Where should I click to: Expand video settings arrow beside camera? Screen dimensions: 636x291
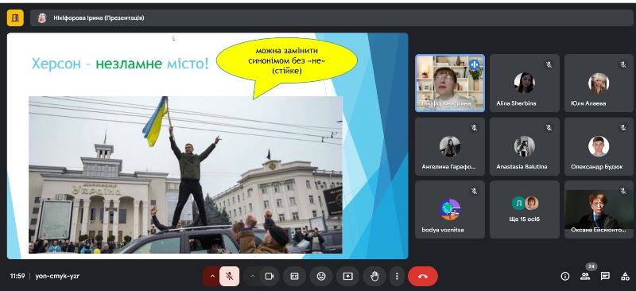tap(252, 277)
